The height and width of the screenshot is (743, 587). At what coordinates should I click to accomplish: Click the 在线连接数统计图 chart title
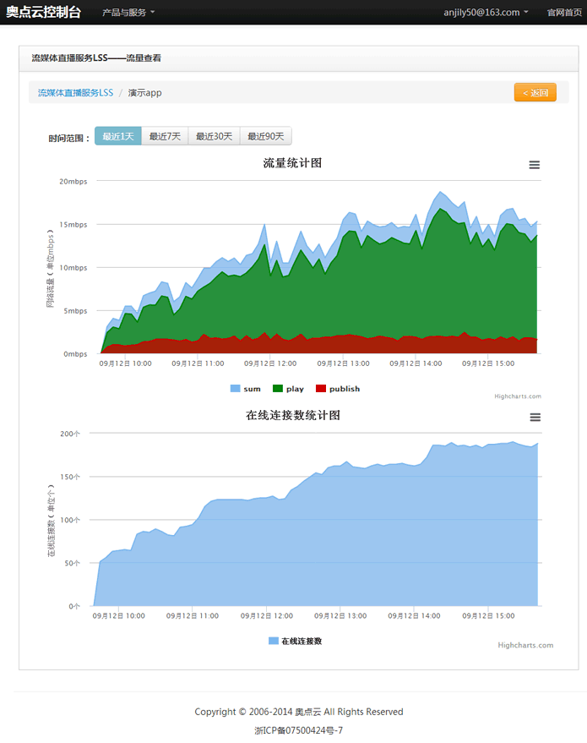(293, 415)
